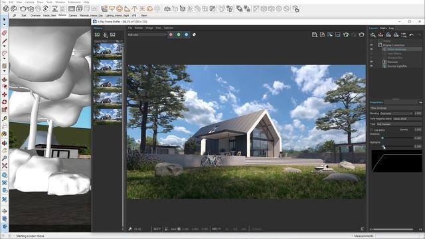Screen dimensions: 425x239
Task: Click the delete layer icon in Layers panel
Action: point(381,35)
